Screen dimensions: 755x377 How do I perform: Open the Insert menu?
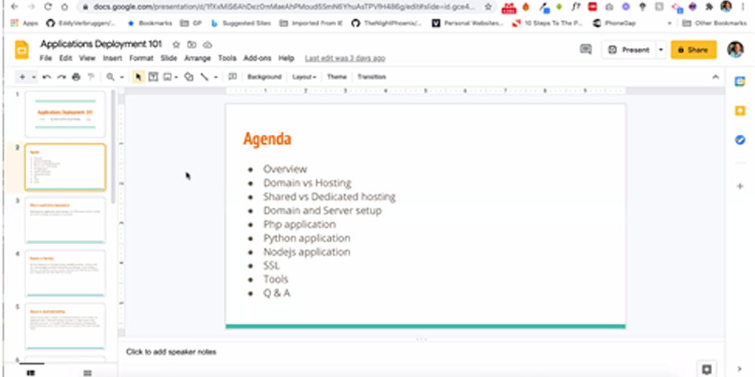point(112,58)
